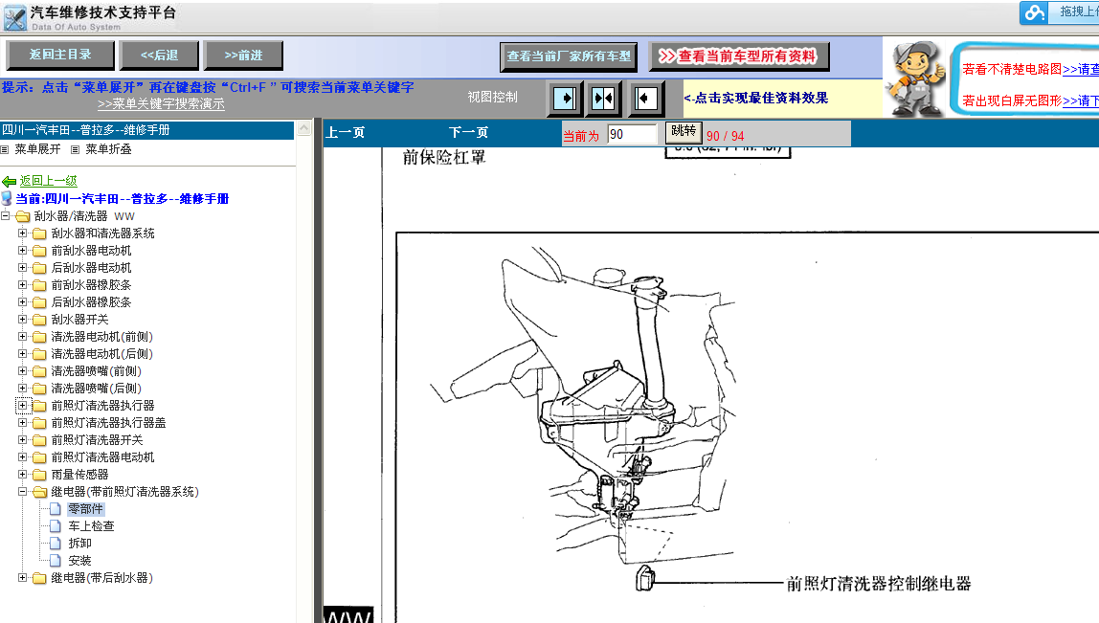Screen dimensions: 1099x623
Task: Click the middle split-view control icon
Action: (x=604, y=98)
